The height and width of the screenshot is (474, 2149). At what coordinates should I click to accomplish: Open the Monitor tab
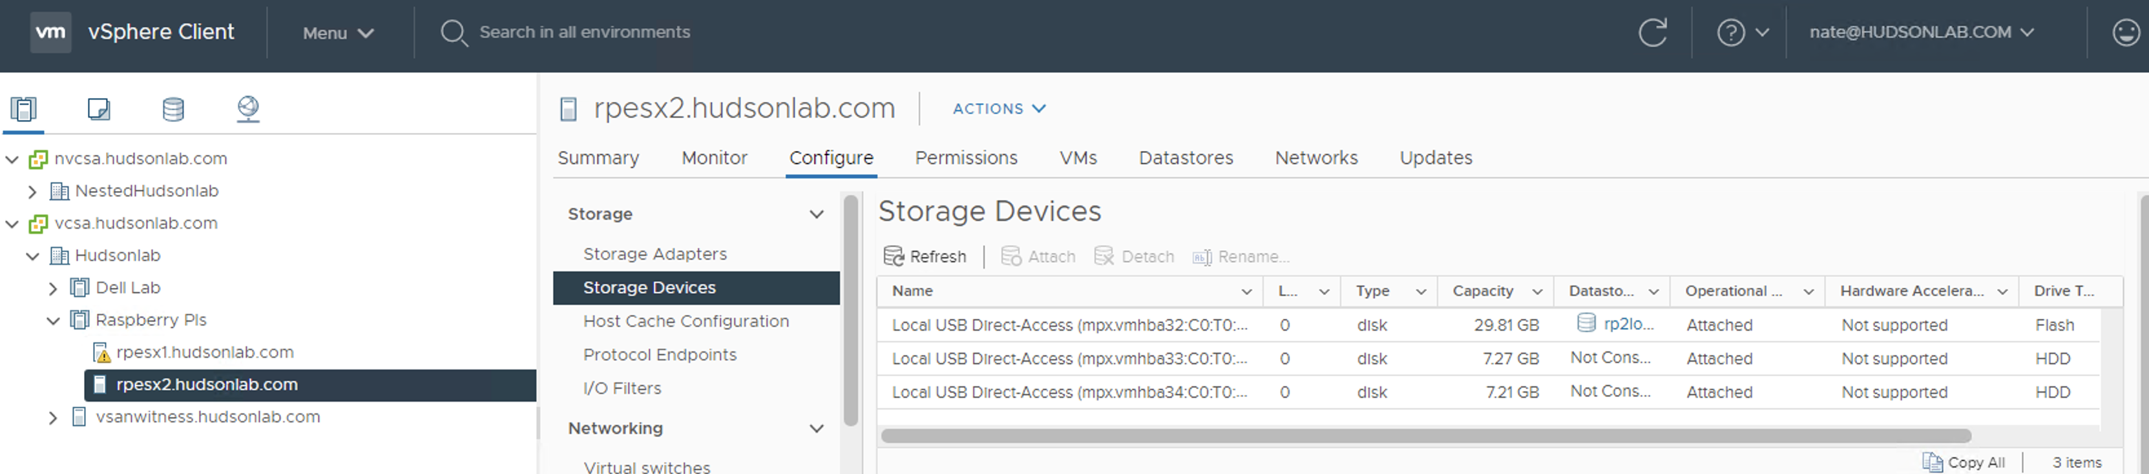pos(714,158)
